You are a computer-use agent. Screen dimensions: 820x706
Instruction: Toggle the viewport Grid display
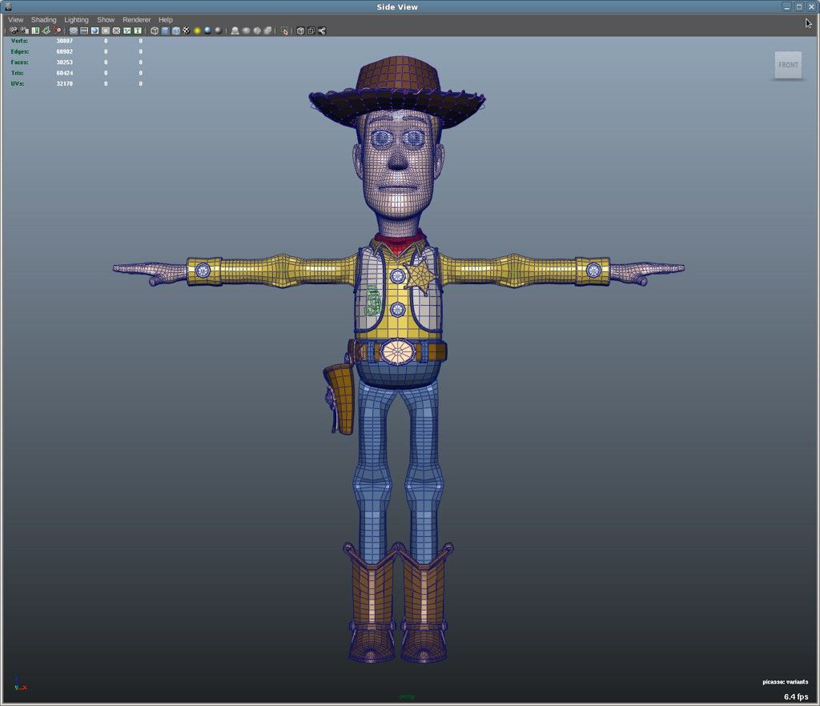click(74, 30)
